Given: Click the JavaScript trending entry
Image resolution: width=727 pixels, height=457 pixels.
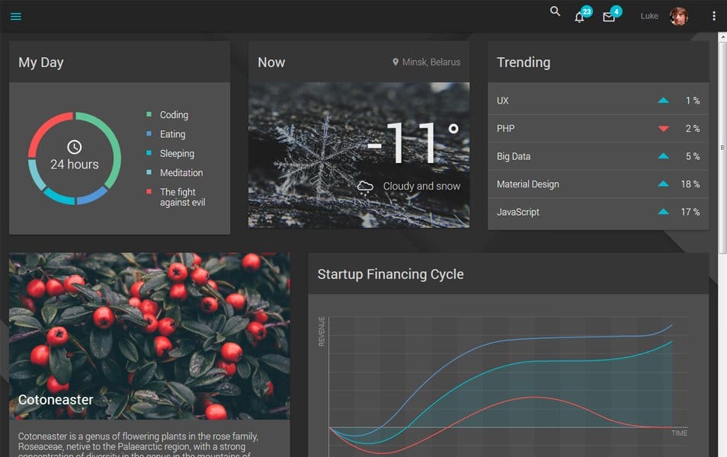Looking at the screenshot, I should point(518,212).
